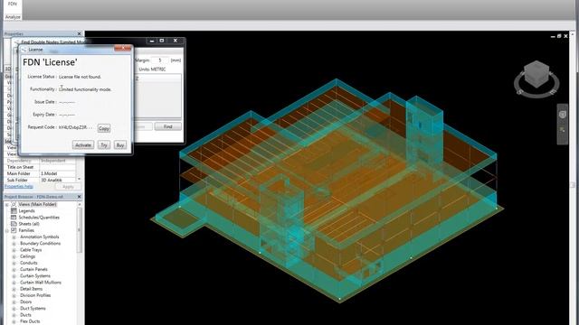The height and width of the screenshot is (325, 579).
Task: Click the Try button
Action: click(x=104, y=145)
